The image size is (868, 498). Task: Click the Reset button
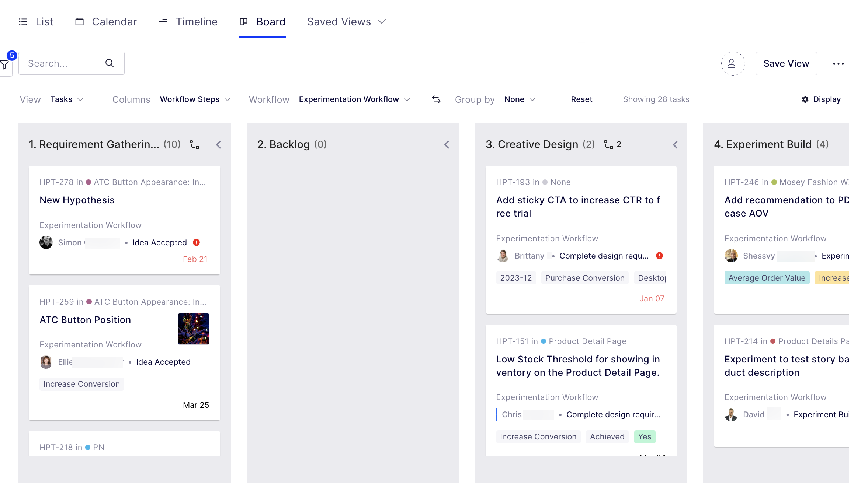pos(581,99)
